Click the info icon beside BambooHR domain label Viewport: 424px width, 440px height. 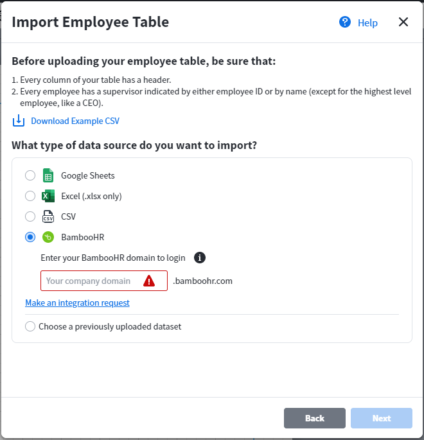200,258
